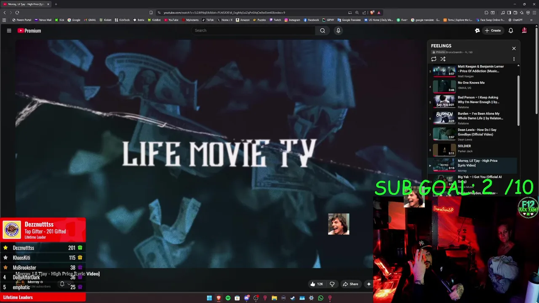
Task: Toggle the browser sidebar panel icon
Action: click(509, 13)
